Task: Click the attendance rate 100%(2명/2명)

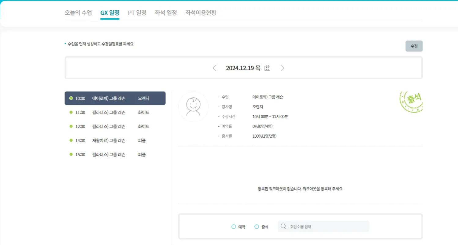Action: point(264,136)
